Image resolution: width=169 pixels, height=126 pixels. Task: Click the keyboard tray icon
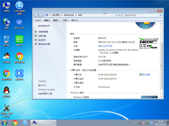[134, 123]
